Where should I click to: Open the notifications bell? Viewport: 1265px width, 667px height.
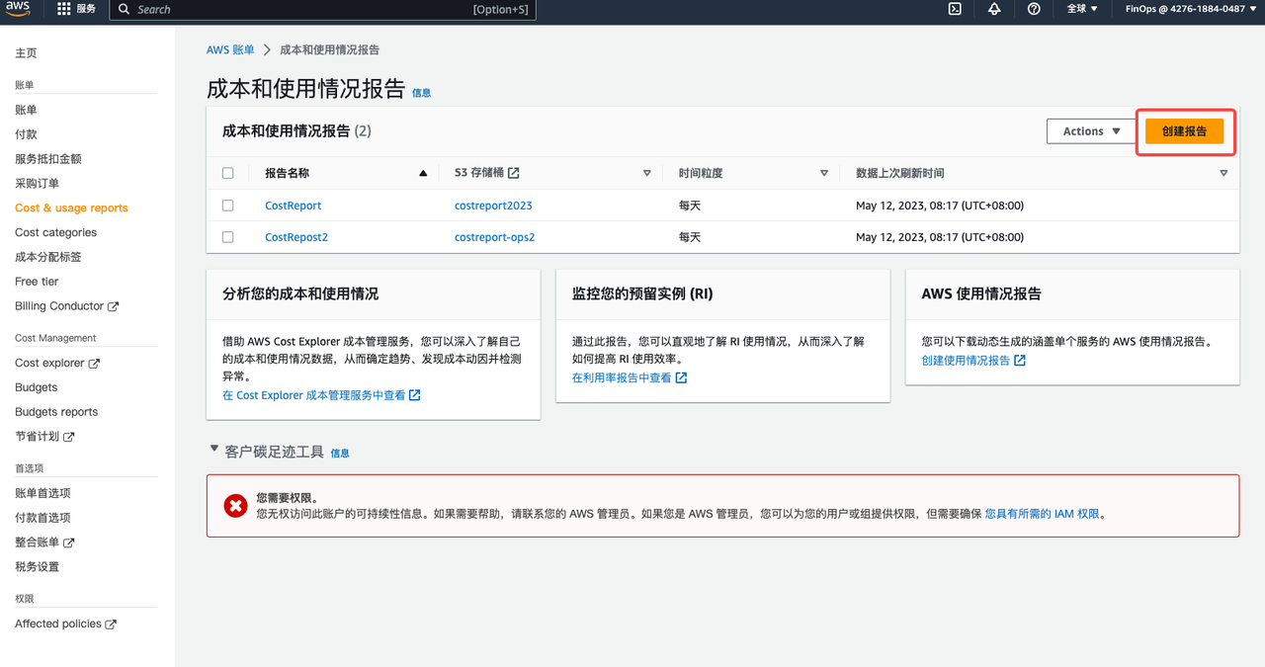pos(994,9)
